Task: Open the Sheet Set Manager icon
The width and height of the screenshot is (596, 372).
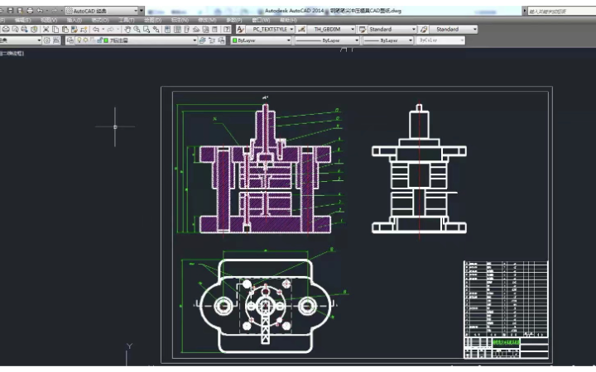Action: [196, 29]
